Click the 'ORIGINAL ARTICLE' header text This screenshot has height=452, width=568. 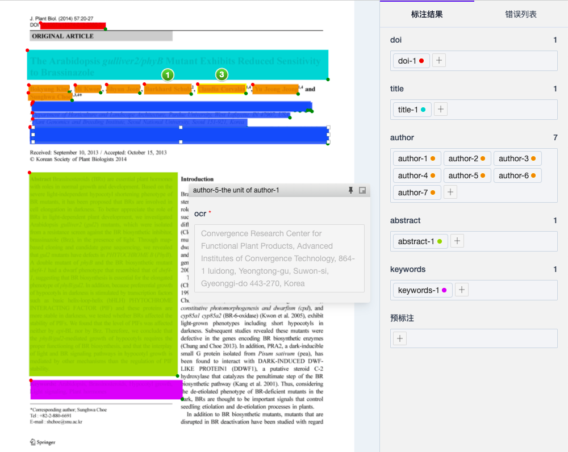[x=62, y=36]
